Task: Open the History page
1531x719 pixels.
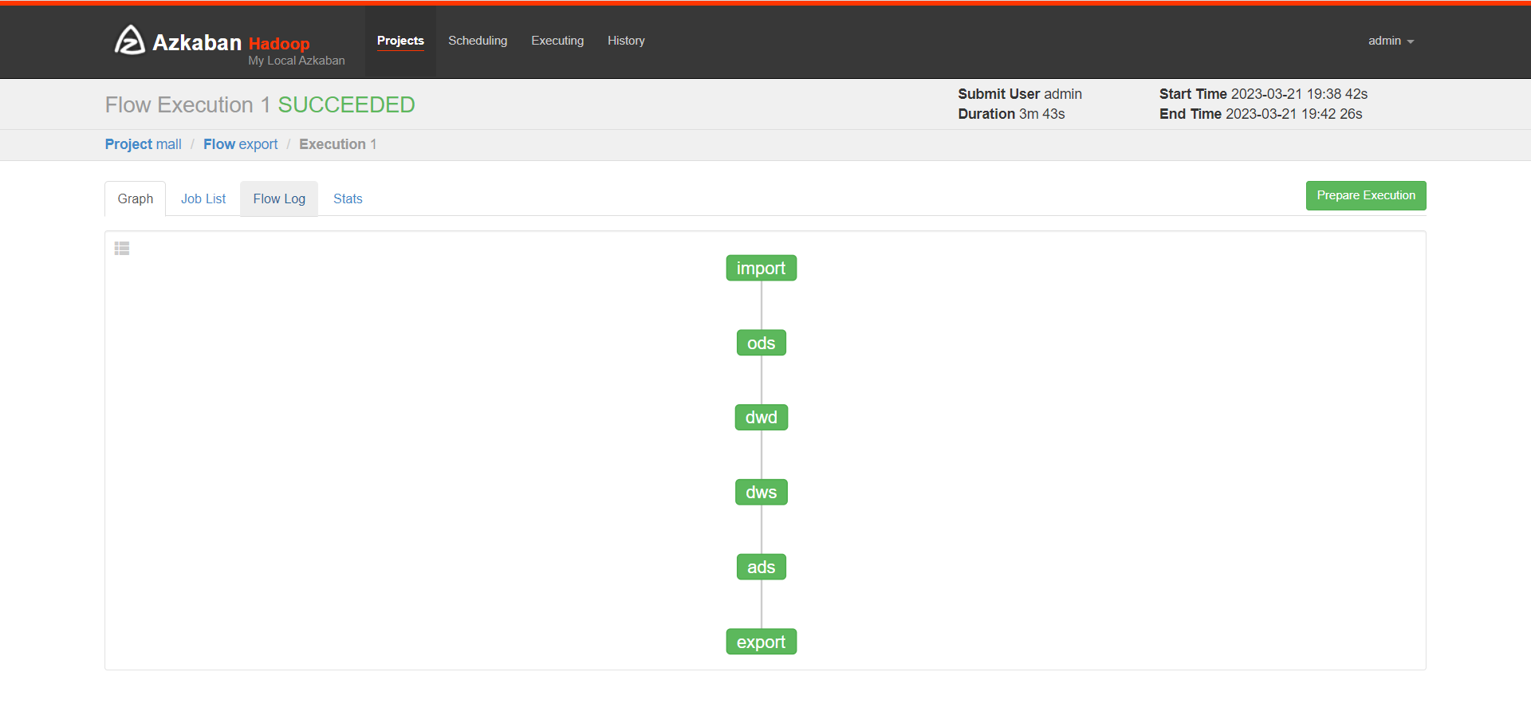Action: point(626,41)
